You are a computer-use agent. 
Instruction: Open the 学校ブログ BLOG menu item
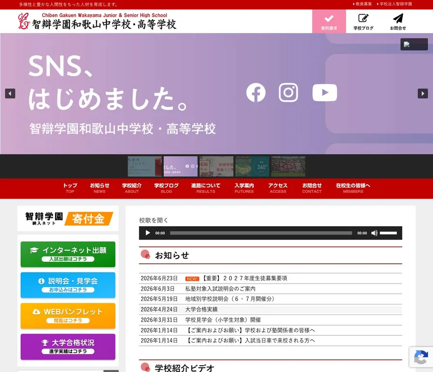coord(166,188)
